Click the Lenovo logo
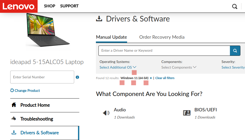This screenshot has width=245, height=140. 19,6
